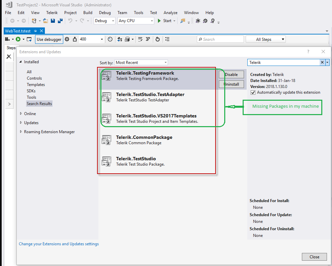The image size is (332, 266).
Task: Click the X icon in the Steps pane
Action: coord(9,57)
